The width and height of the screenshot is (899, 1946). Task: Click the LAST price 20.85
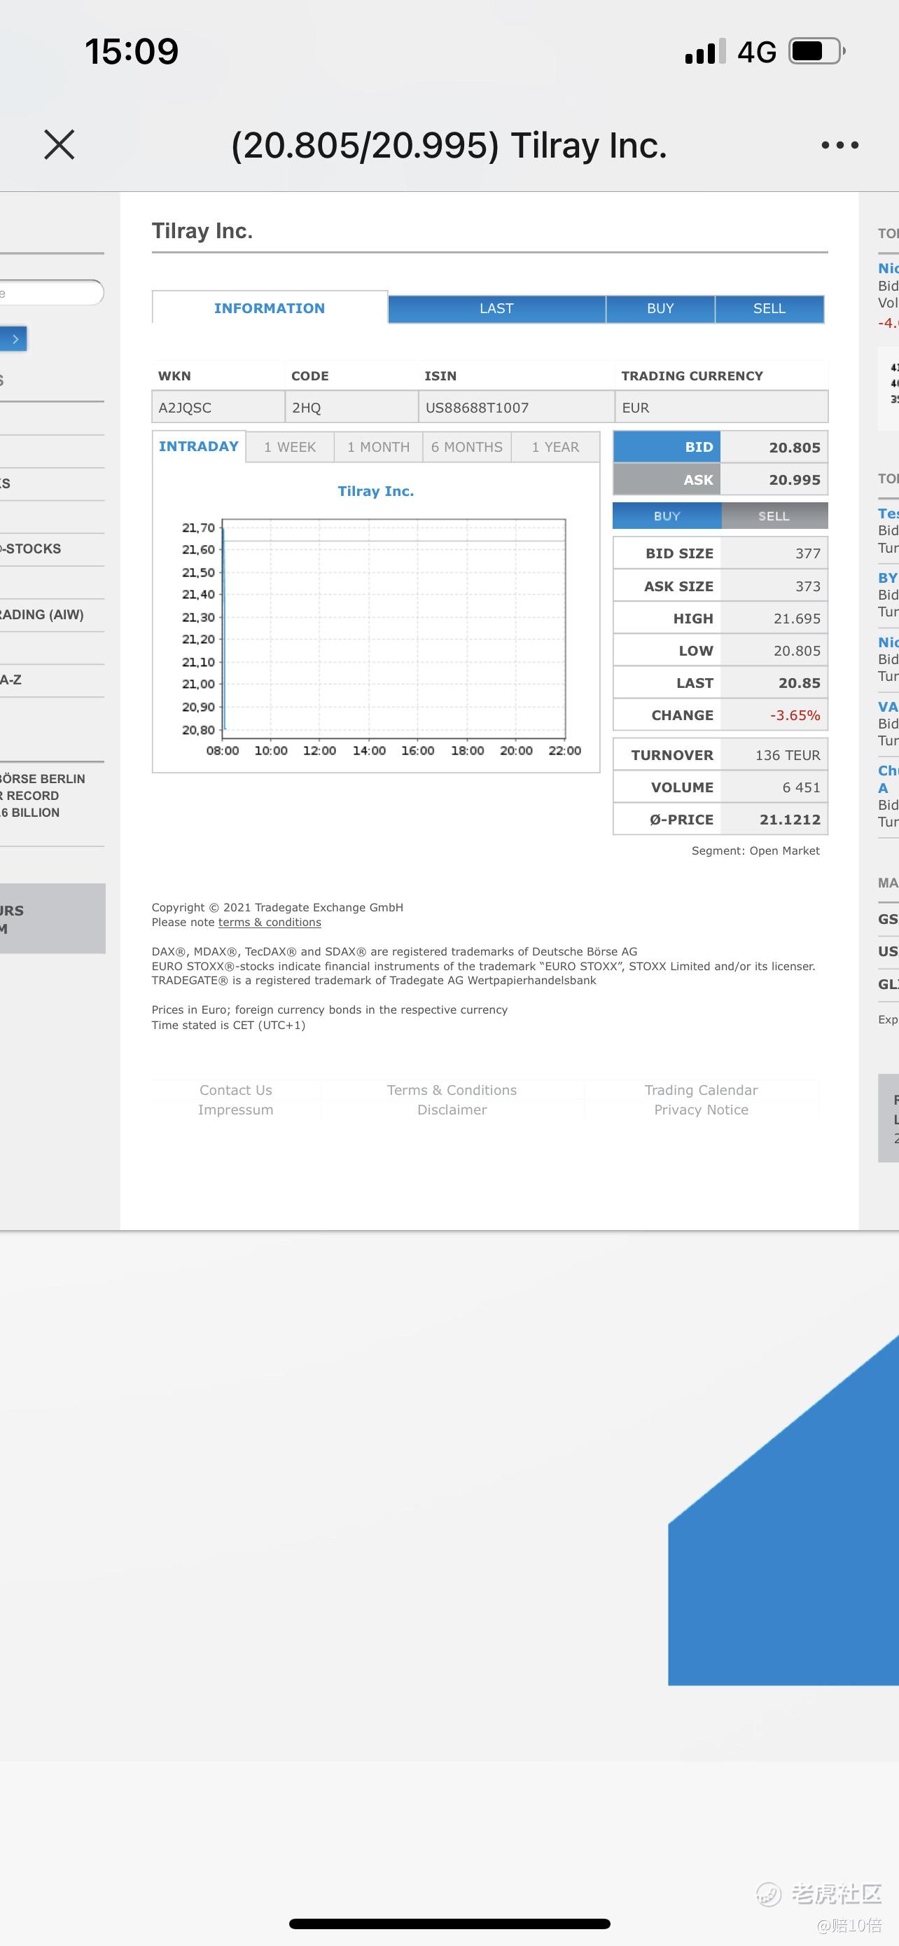click(x=800, y=683)
